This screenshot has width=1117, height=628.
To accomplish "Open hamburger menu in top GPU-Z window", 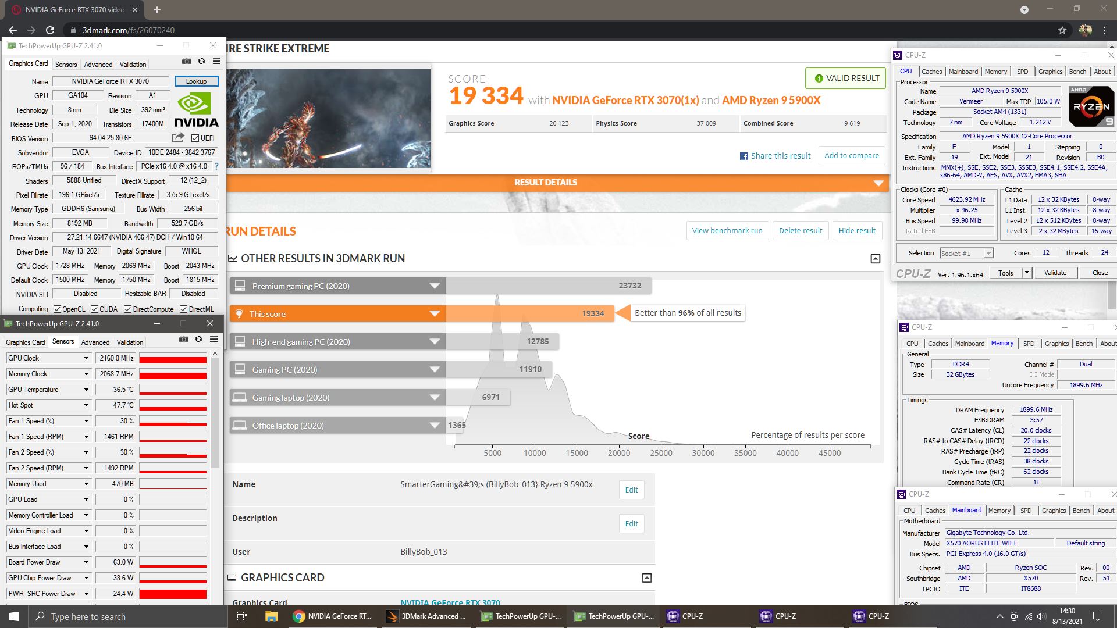I will (x=216, y=61).
